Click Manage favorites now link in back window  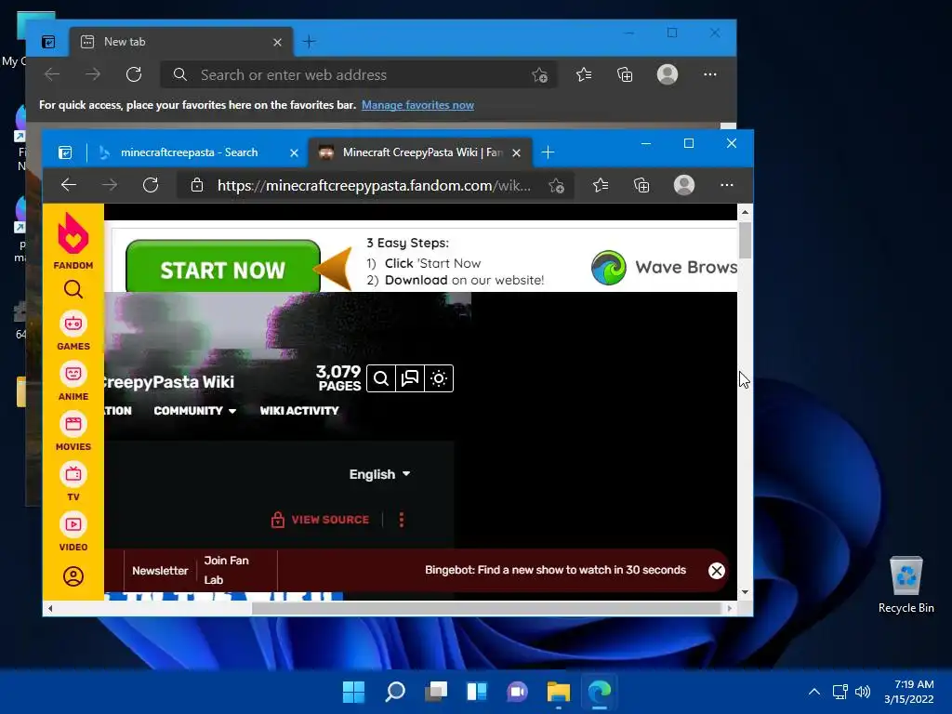coord(417,105)
